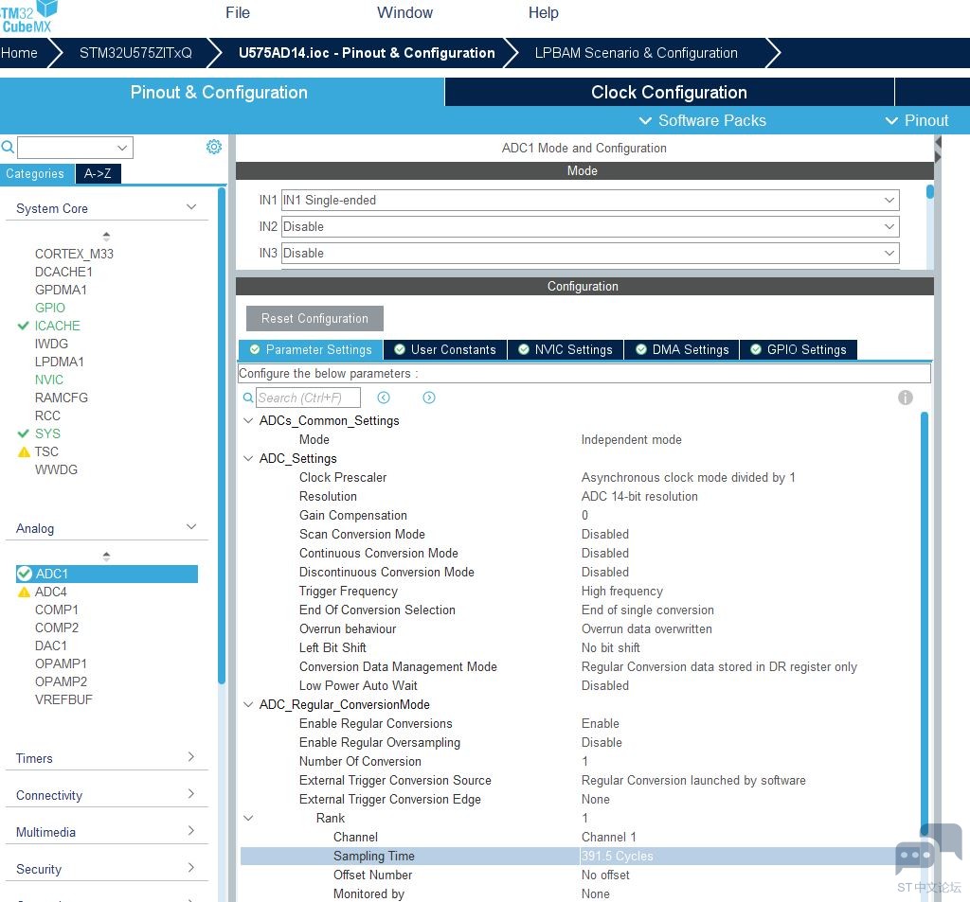Click the LPBAM Scenario & Configuration breadcrumb

pyautogui.click(x=636, y=53)
